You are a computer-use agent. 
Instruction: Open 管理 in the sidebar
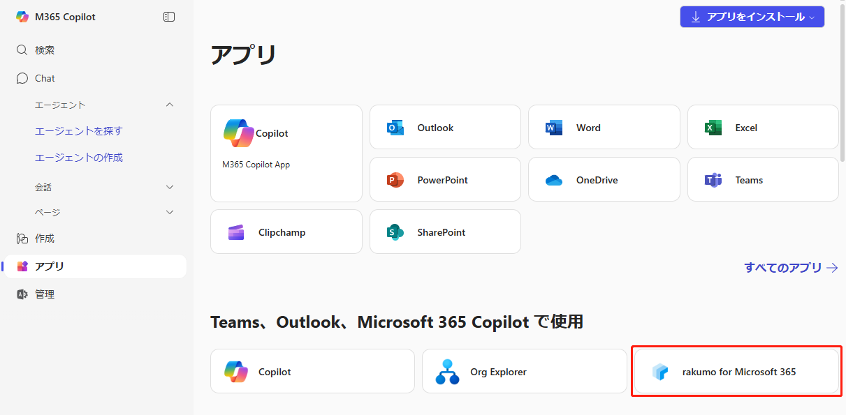(96, 294)
